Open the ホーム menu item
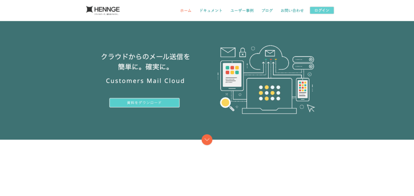This screenshot has height=196, width=414. point(186,10)
